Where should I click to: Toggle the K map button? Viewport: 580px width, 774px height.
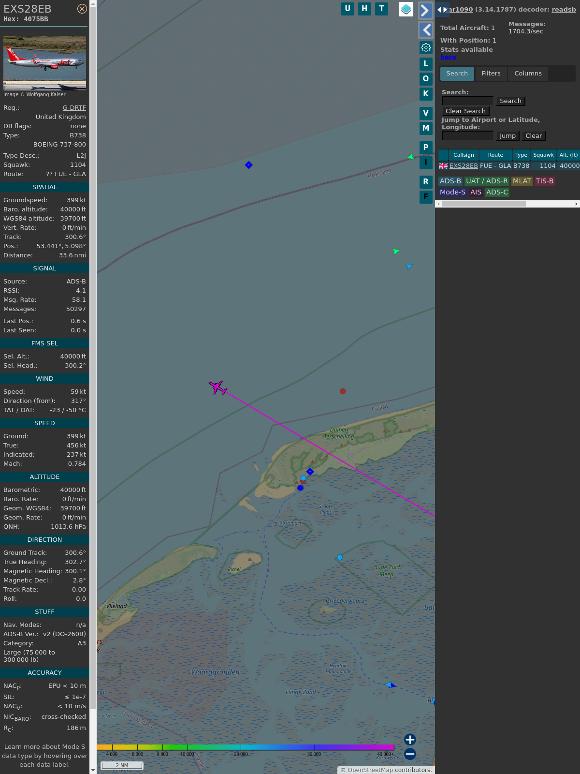tap(426, 94)
